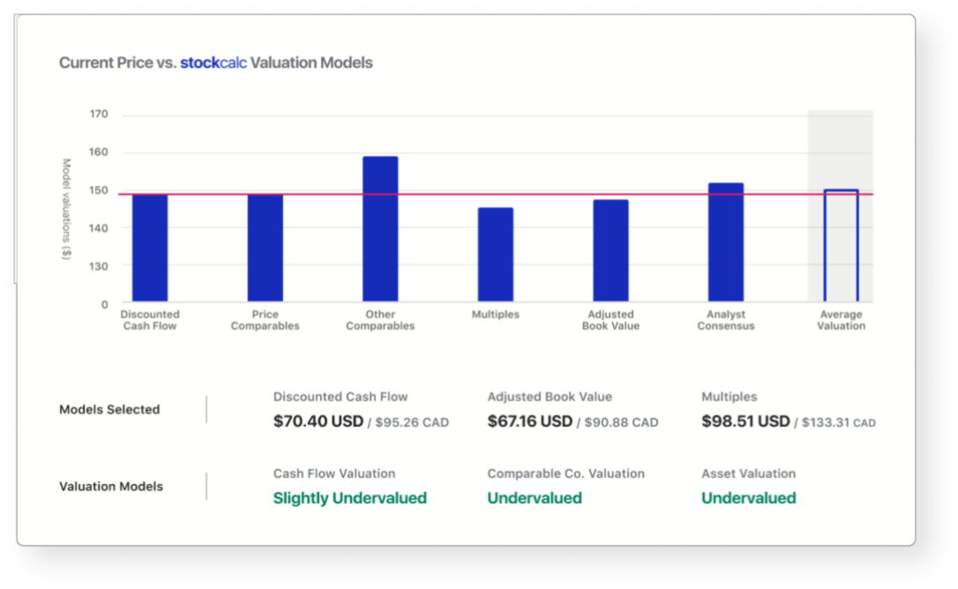Click the Average Valuation axis label

[841, 320]
